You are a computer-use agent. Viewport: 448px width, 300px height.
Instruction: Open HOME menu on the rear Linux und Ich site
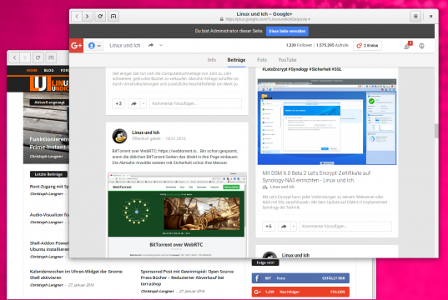point(32,70)
